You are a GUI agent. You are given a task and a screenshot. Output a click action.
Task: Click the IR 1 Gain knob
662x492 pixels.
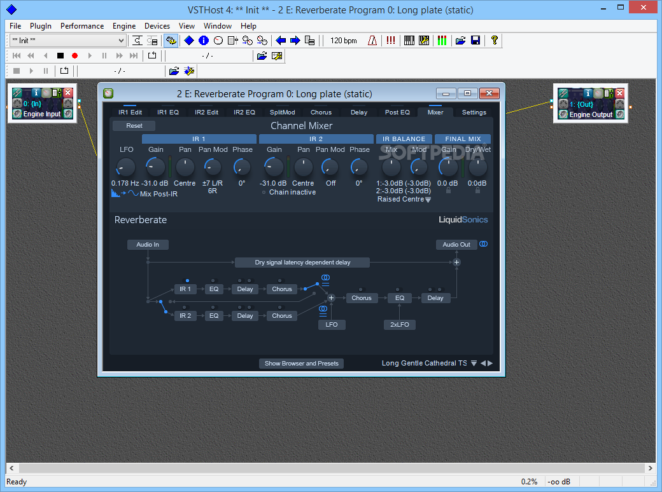(155, 167)
